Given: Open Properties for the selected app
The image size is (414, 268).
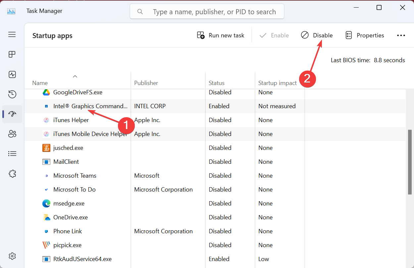Looking at the screenshot, I should (365, 35).
